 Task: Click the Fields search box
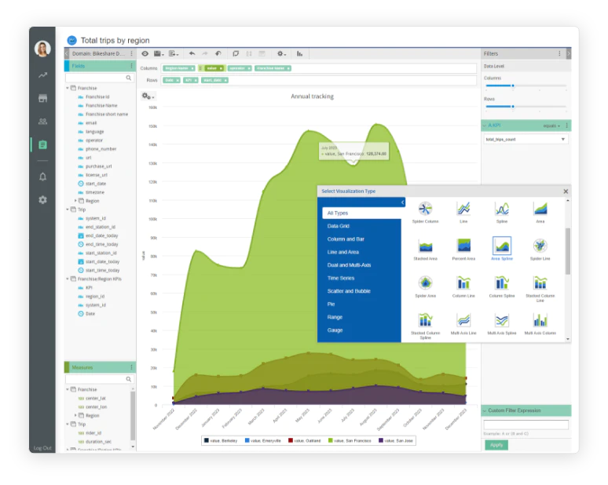pyautogui.click(x=99, y=78)
